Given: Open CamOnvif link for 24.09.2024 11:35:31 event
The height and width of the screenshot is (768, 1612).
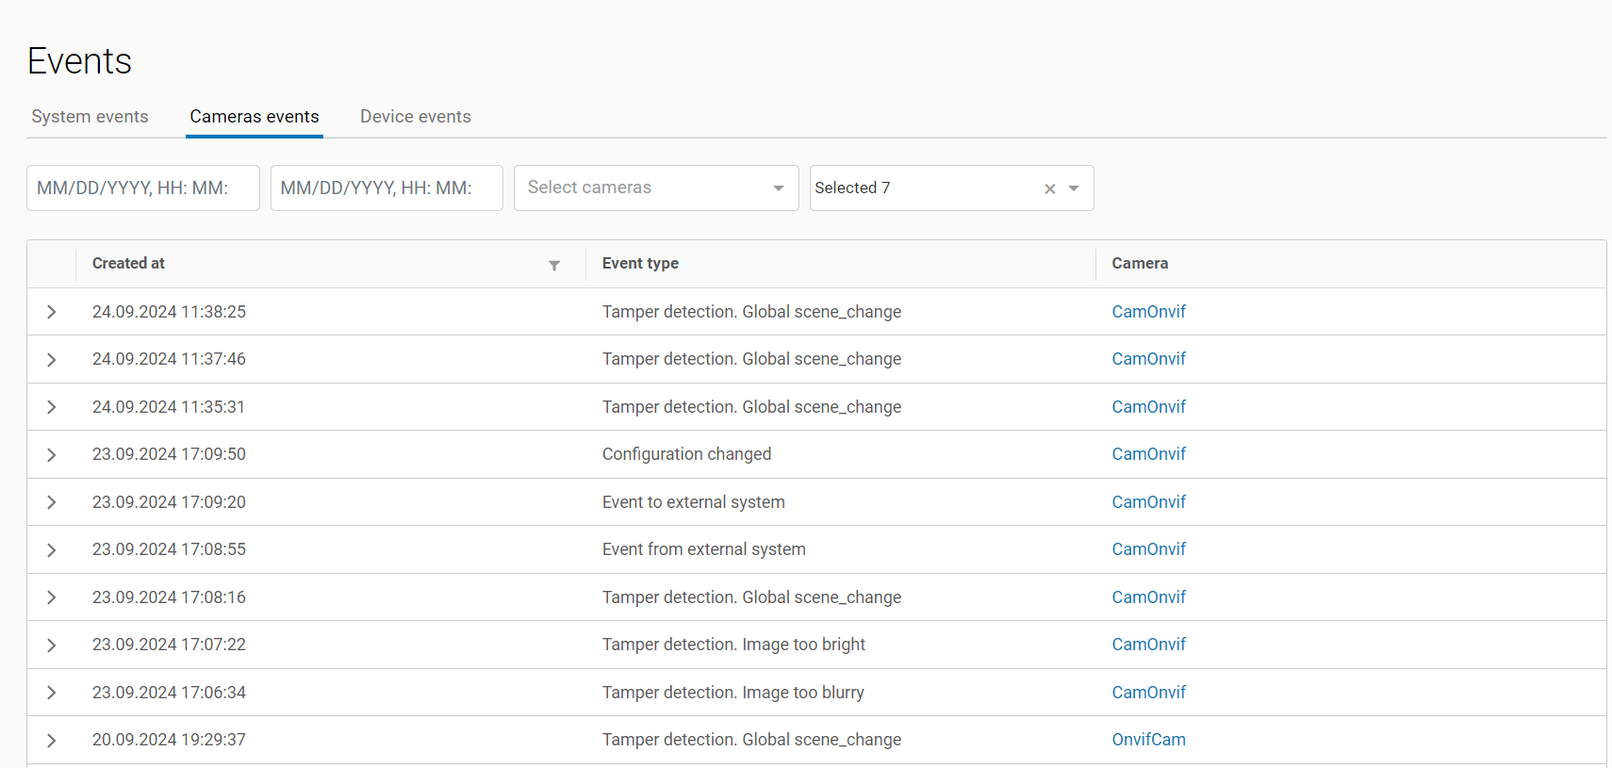Looking at the screenshot, I should [1148, 407].
